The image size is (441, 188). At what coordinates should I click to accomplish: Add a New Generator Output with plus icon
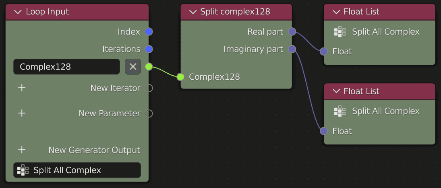22,150
